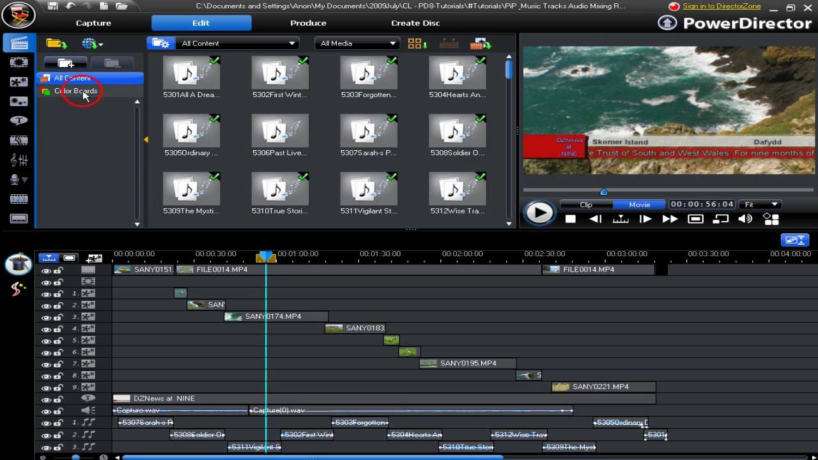Step to next frame

coord(645,219)
